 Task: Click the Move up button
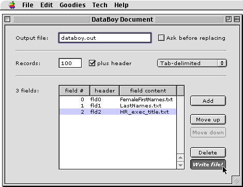tap(208, 119)
